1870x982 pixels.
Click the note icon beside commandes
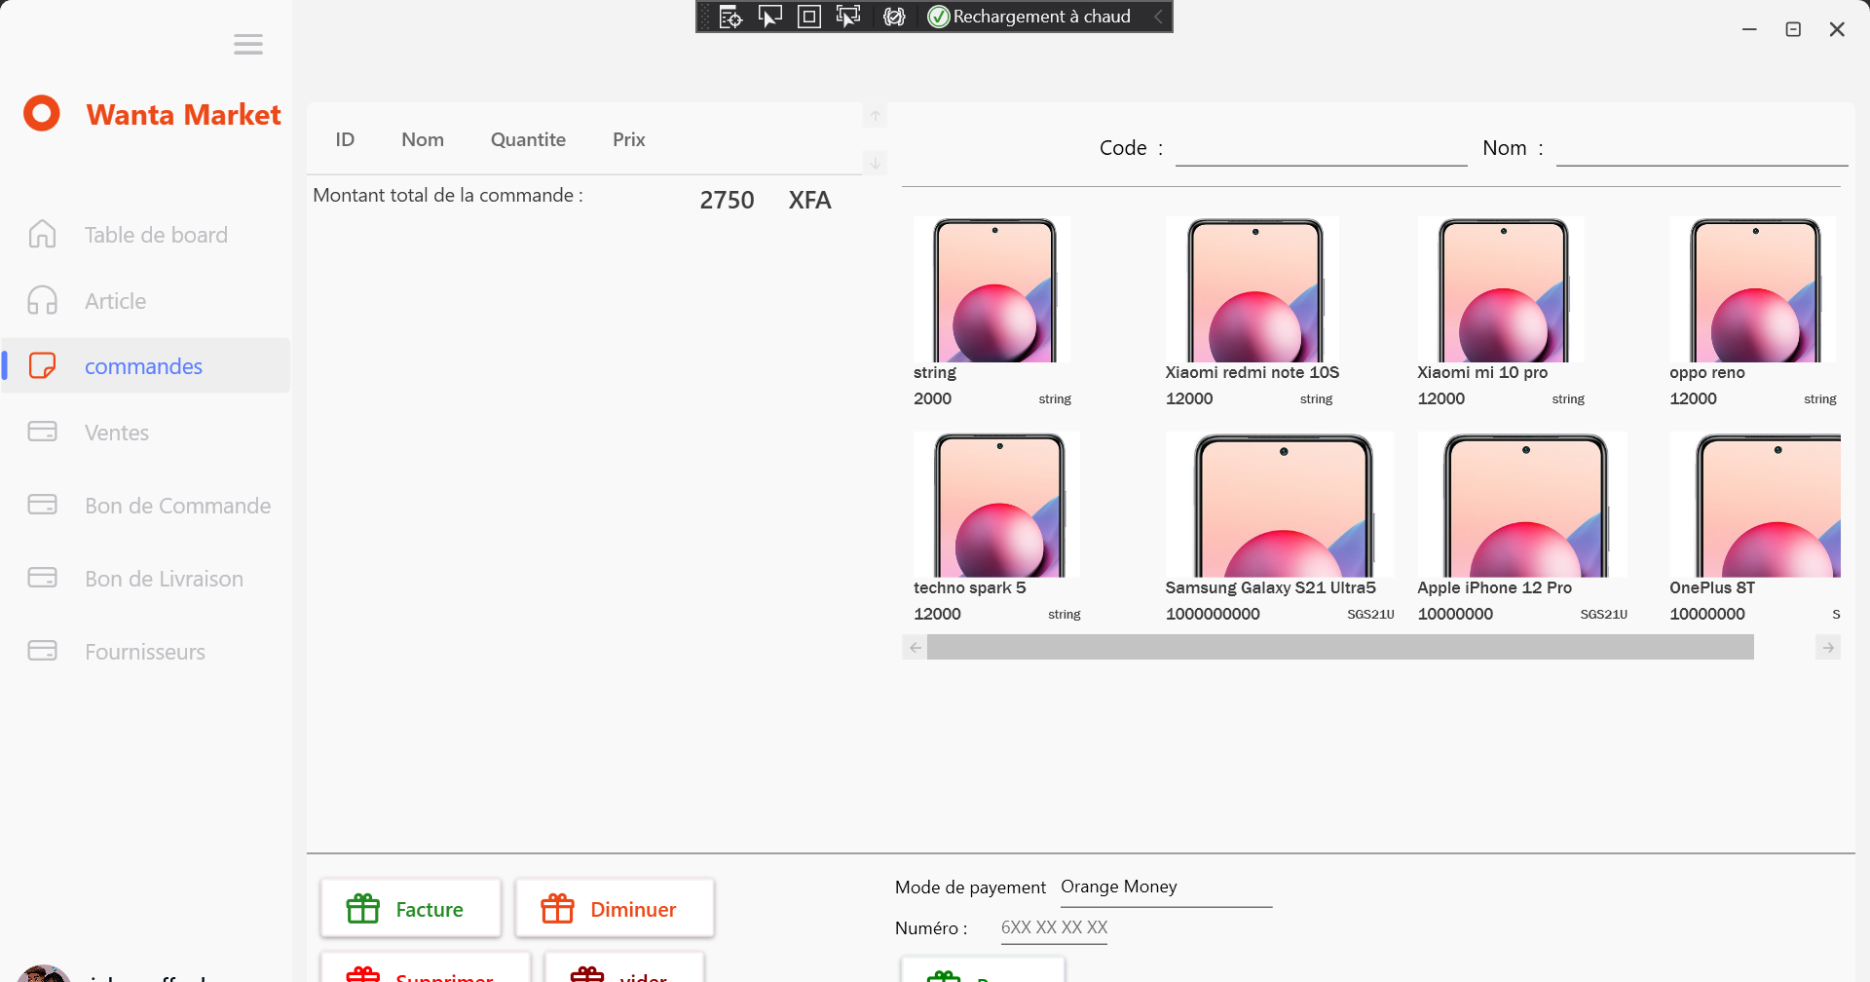click(x=42, y=365)
